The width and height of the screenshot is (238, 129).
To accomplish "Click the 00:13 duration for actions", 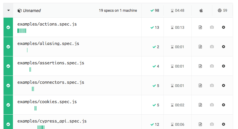I will tap(180, 28).
